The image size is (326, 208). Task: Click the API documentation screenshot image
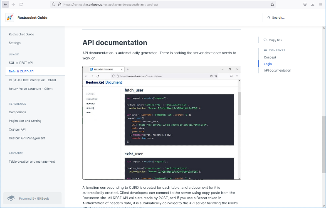coord(161,123)
